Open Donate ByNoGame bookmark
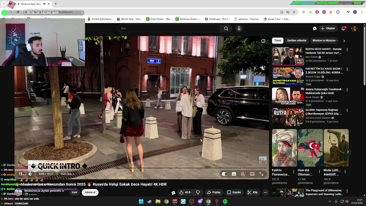Screen dimensions: 366x206 tap(100, 19)
